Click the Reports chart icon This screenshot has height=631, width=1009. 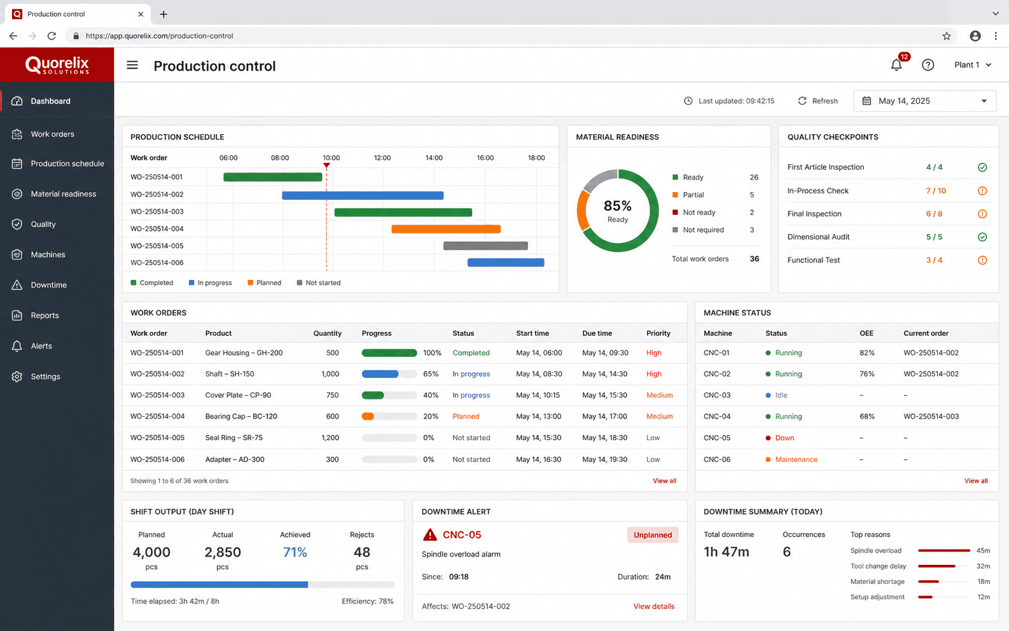[17, 315]
